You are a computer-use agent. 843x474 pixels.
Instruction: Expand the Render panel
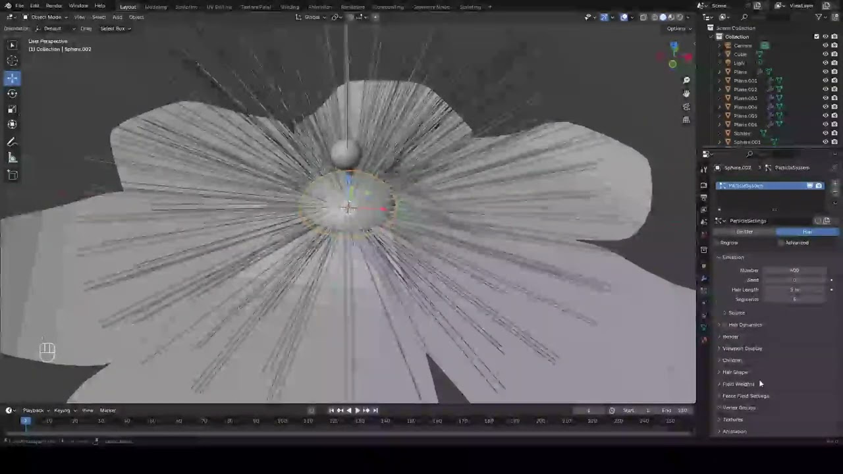pyautogui.click(x=730, y=336)
